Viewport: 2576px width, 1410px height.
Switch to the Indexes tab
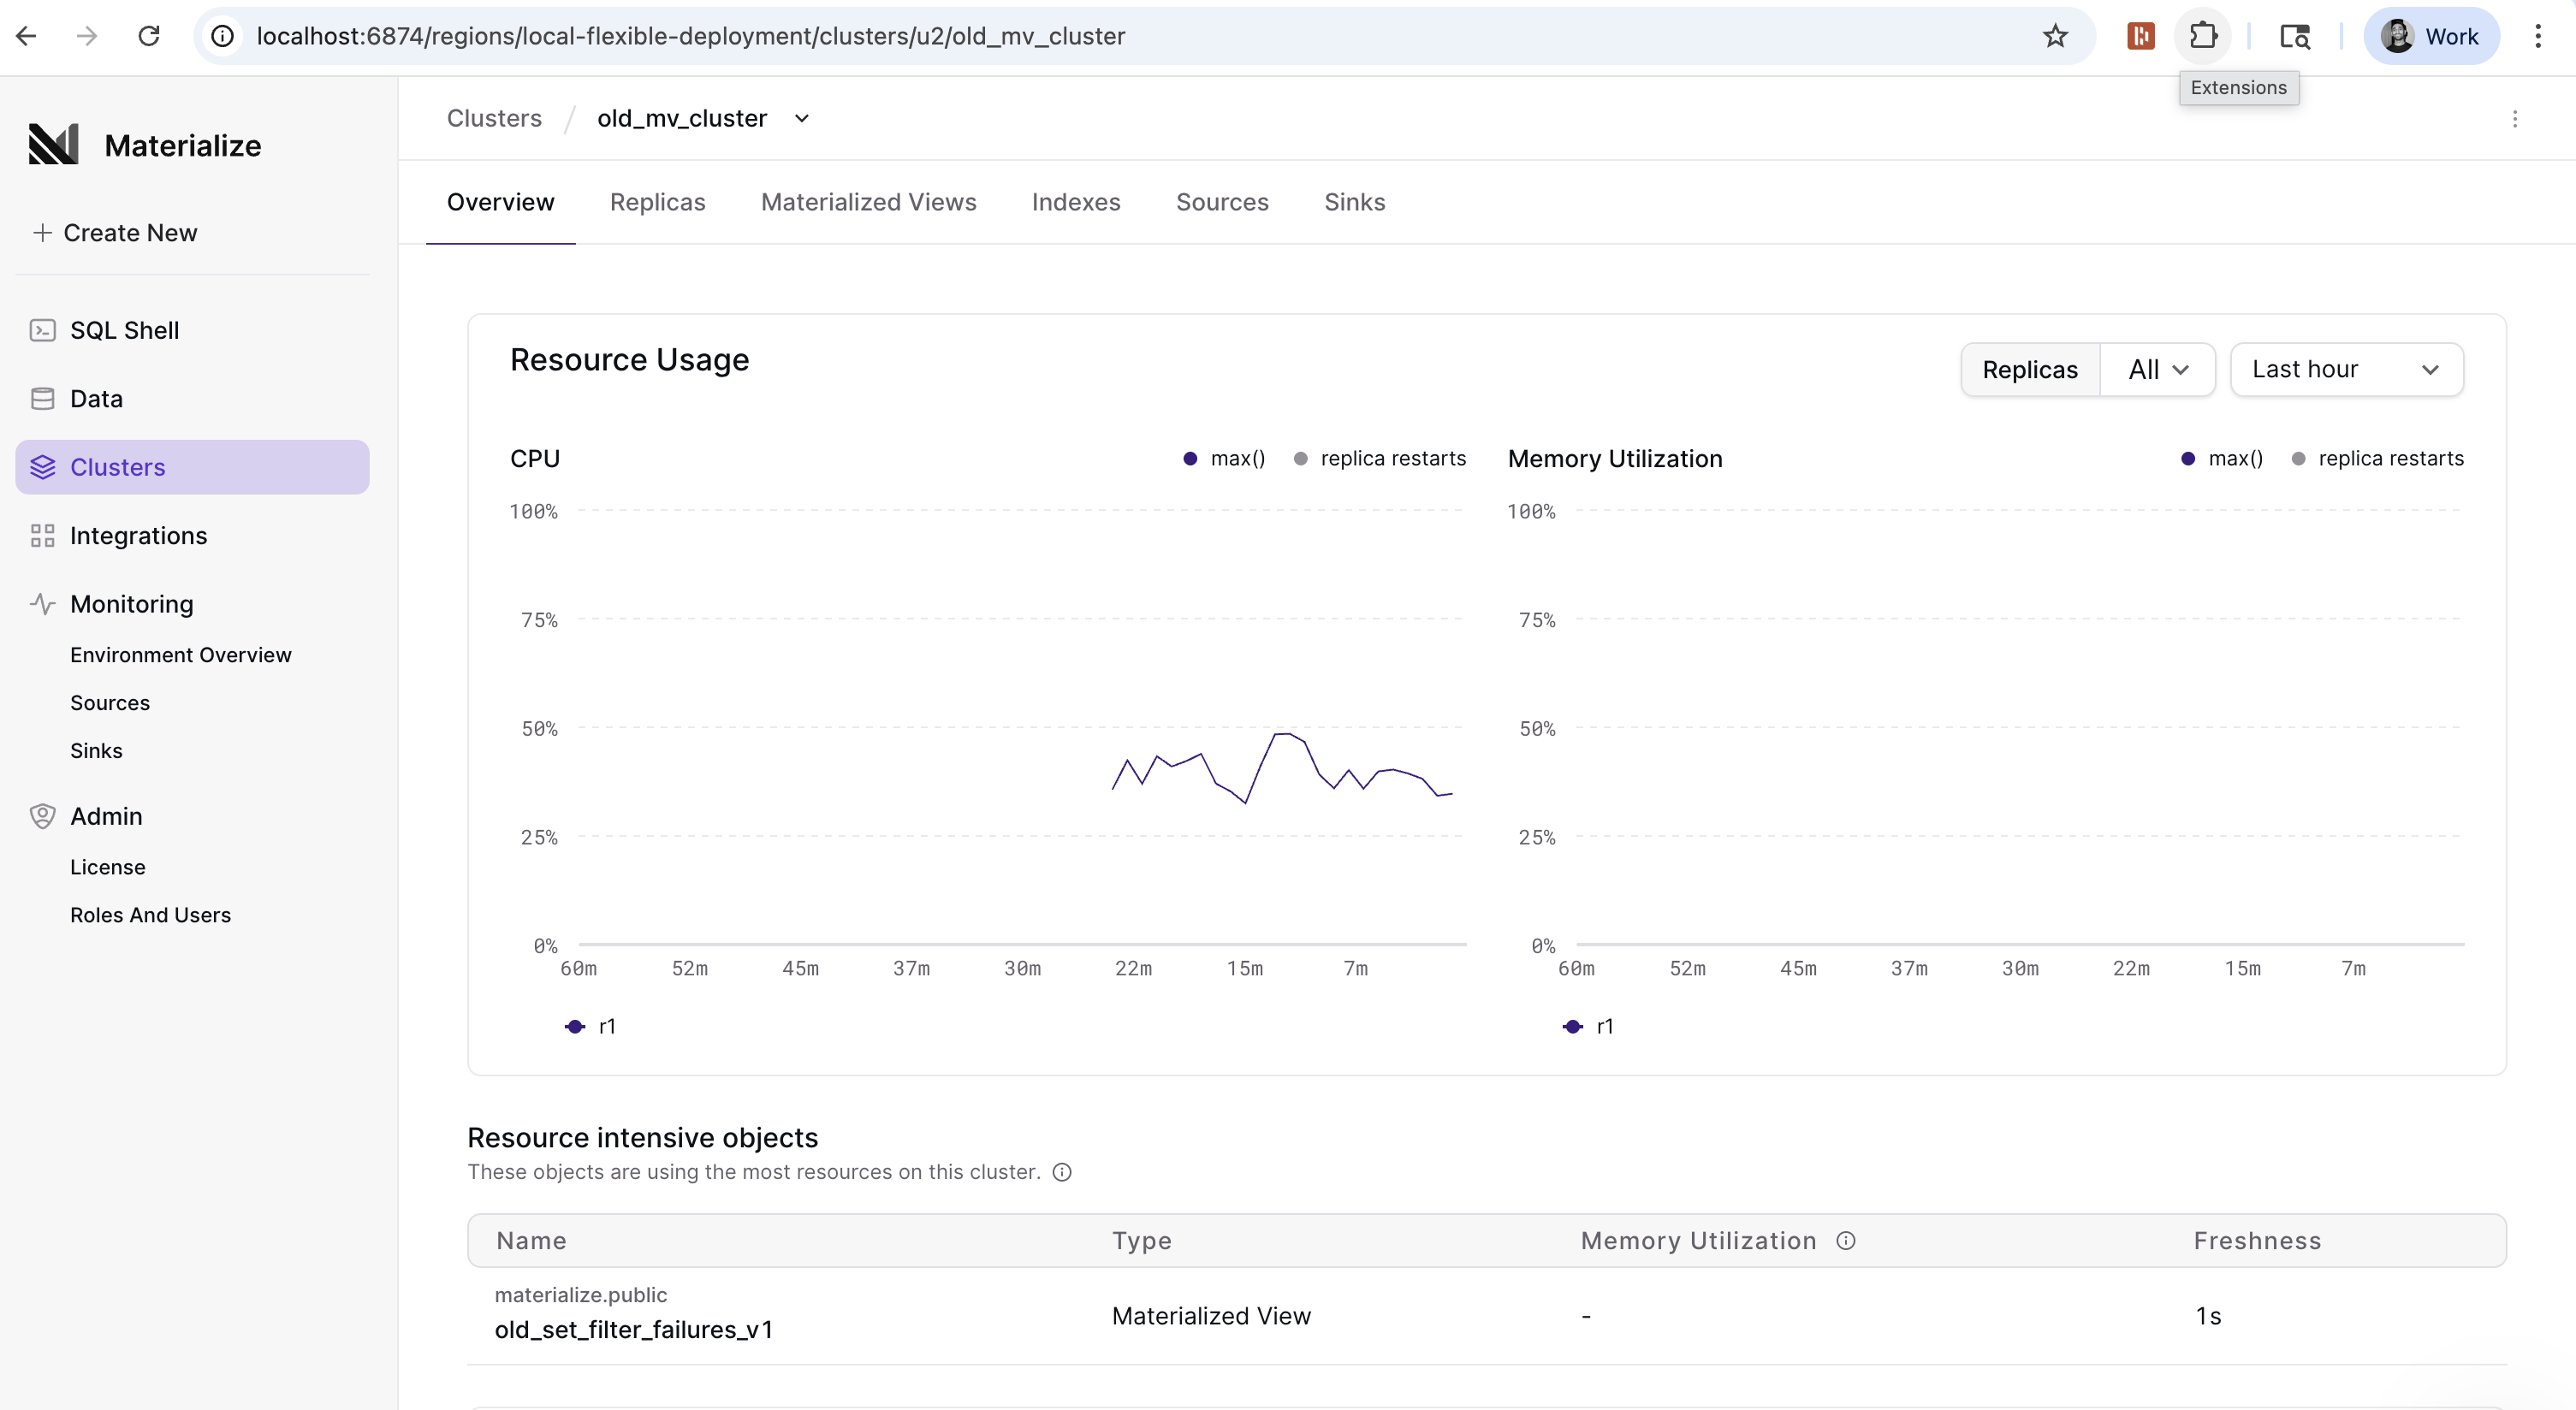(1075, 202)
